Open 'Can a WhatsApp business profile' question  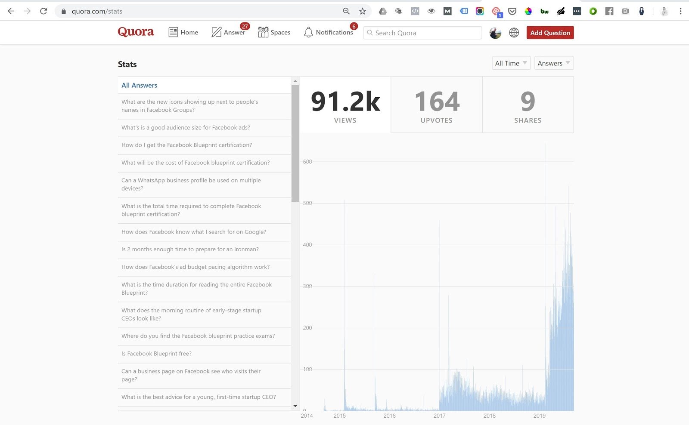pyautogui.click(x=204, y=185)
